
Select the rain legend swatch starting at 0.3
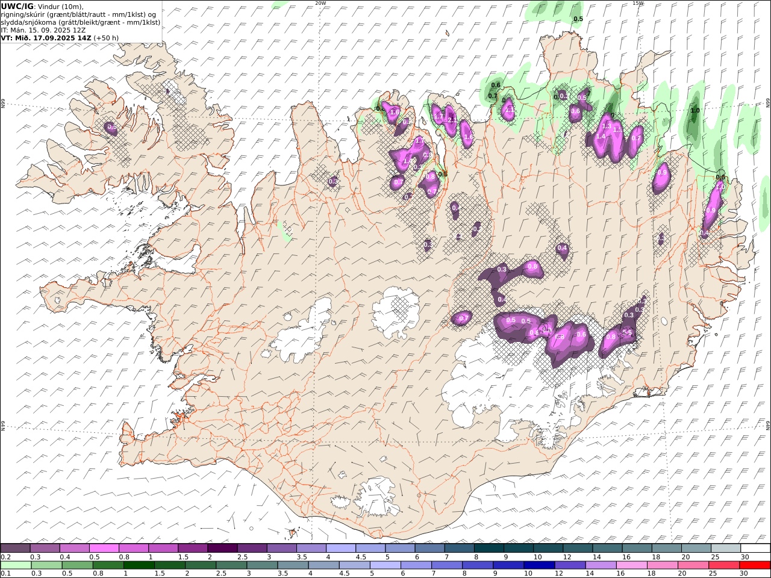click(x=47, y=565)
